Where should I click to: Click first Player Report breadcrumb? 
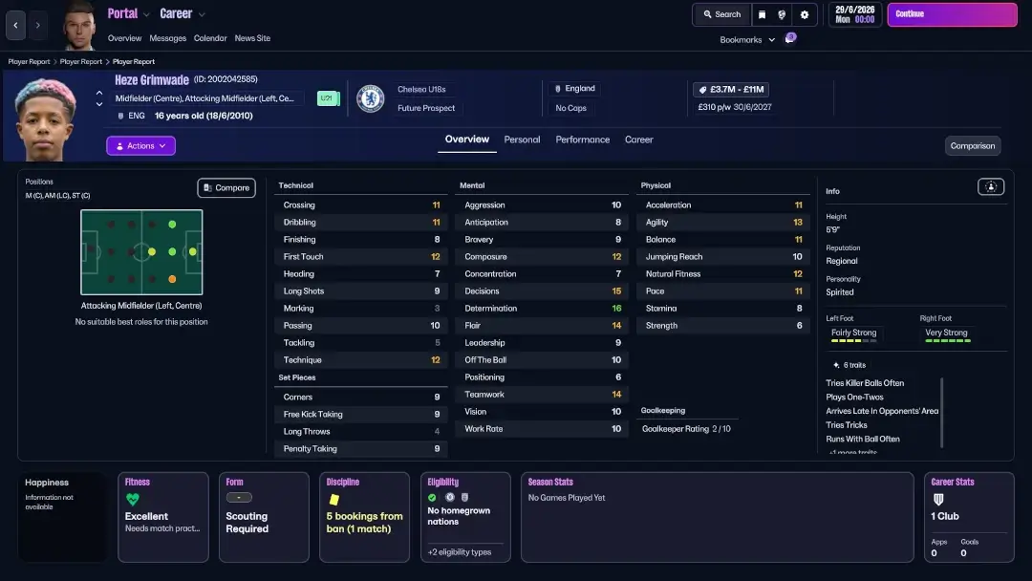[29, 62]
